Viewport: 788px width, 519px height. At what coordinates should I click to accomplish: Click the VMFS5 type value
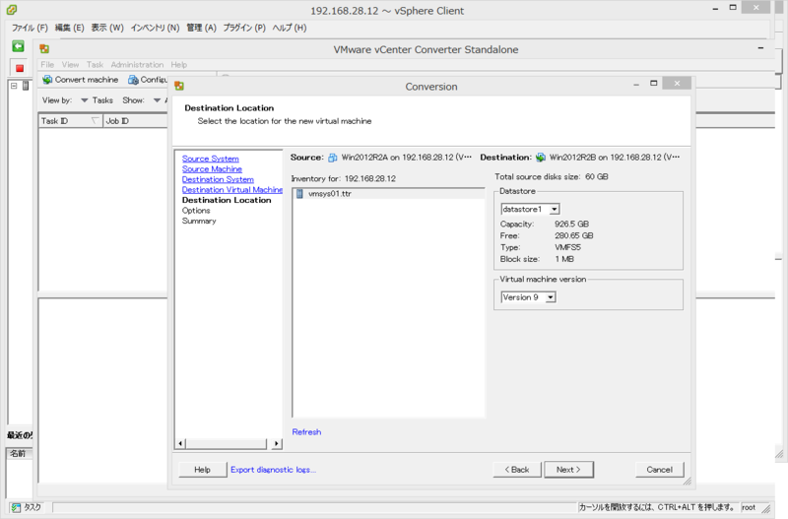pos(568,247)
